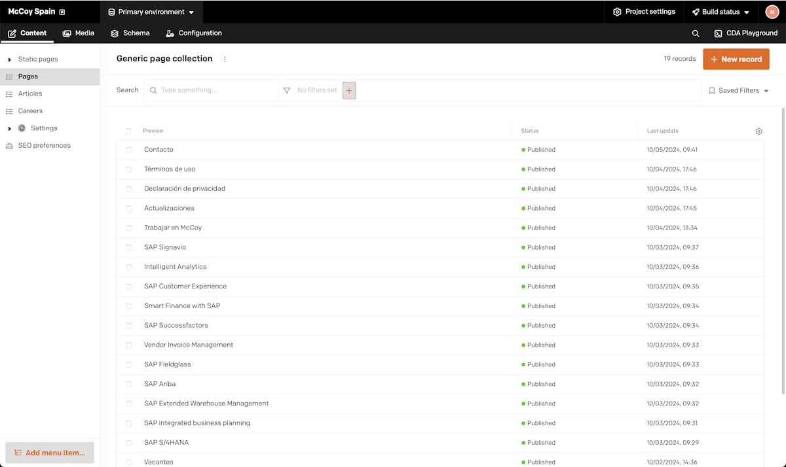This screenshot has width=786, height=467.
Task: Open Project settings
Action: [x=644, y=12]
